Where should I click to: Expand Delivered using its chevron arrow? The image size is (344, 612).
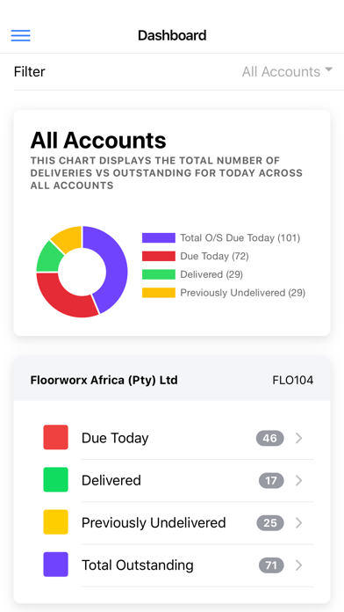click(299, 480)
